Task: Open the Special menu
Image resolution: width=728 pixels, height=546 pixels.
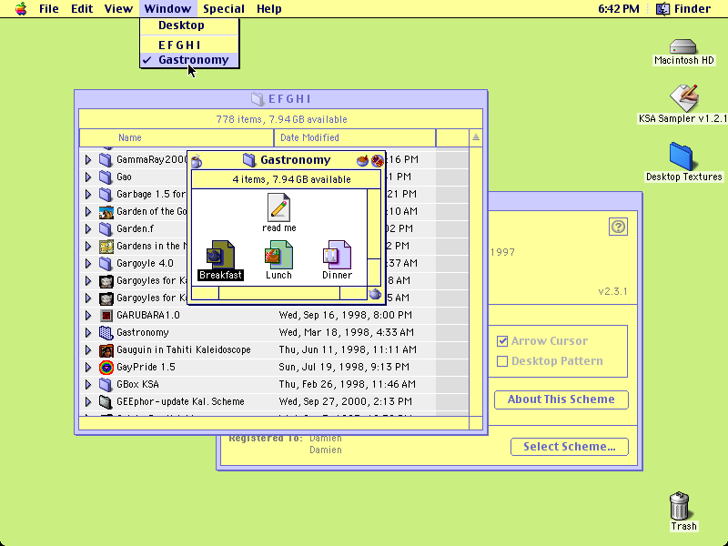Action: [x=224, y=8]
